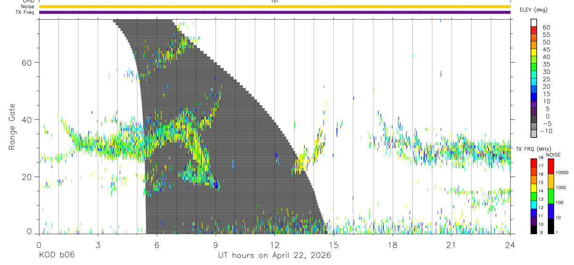The width and height of the screenshot is (574, 265).
Task: Click the 6 tick label on the UT hours axis
Action: [157, 244]
